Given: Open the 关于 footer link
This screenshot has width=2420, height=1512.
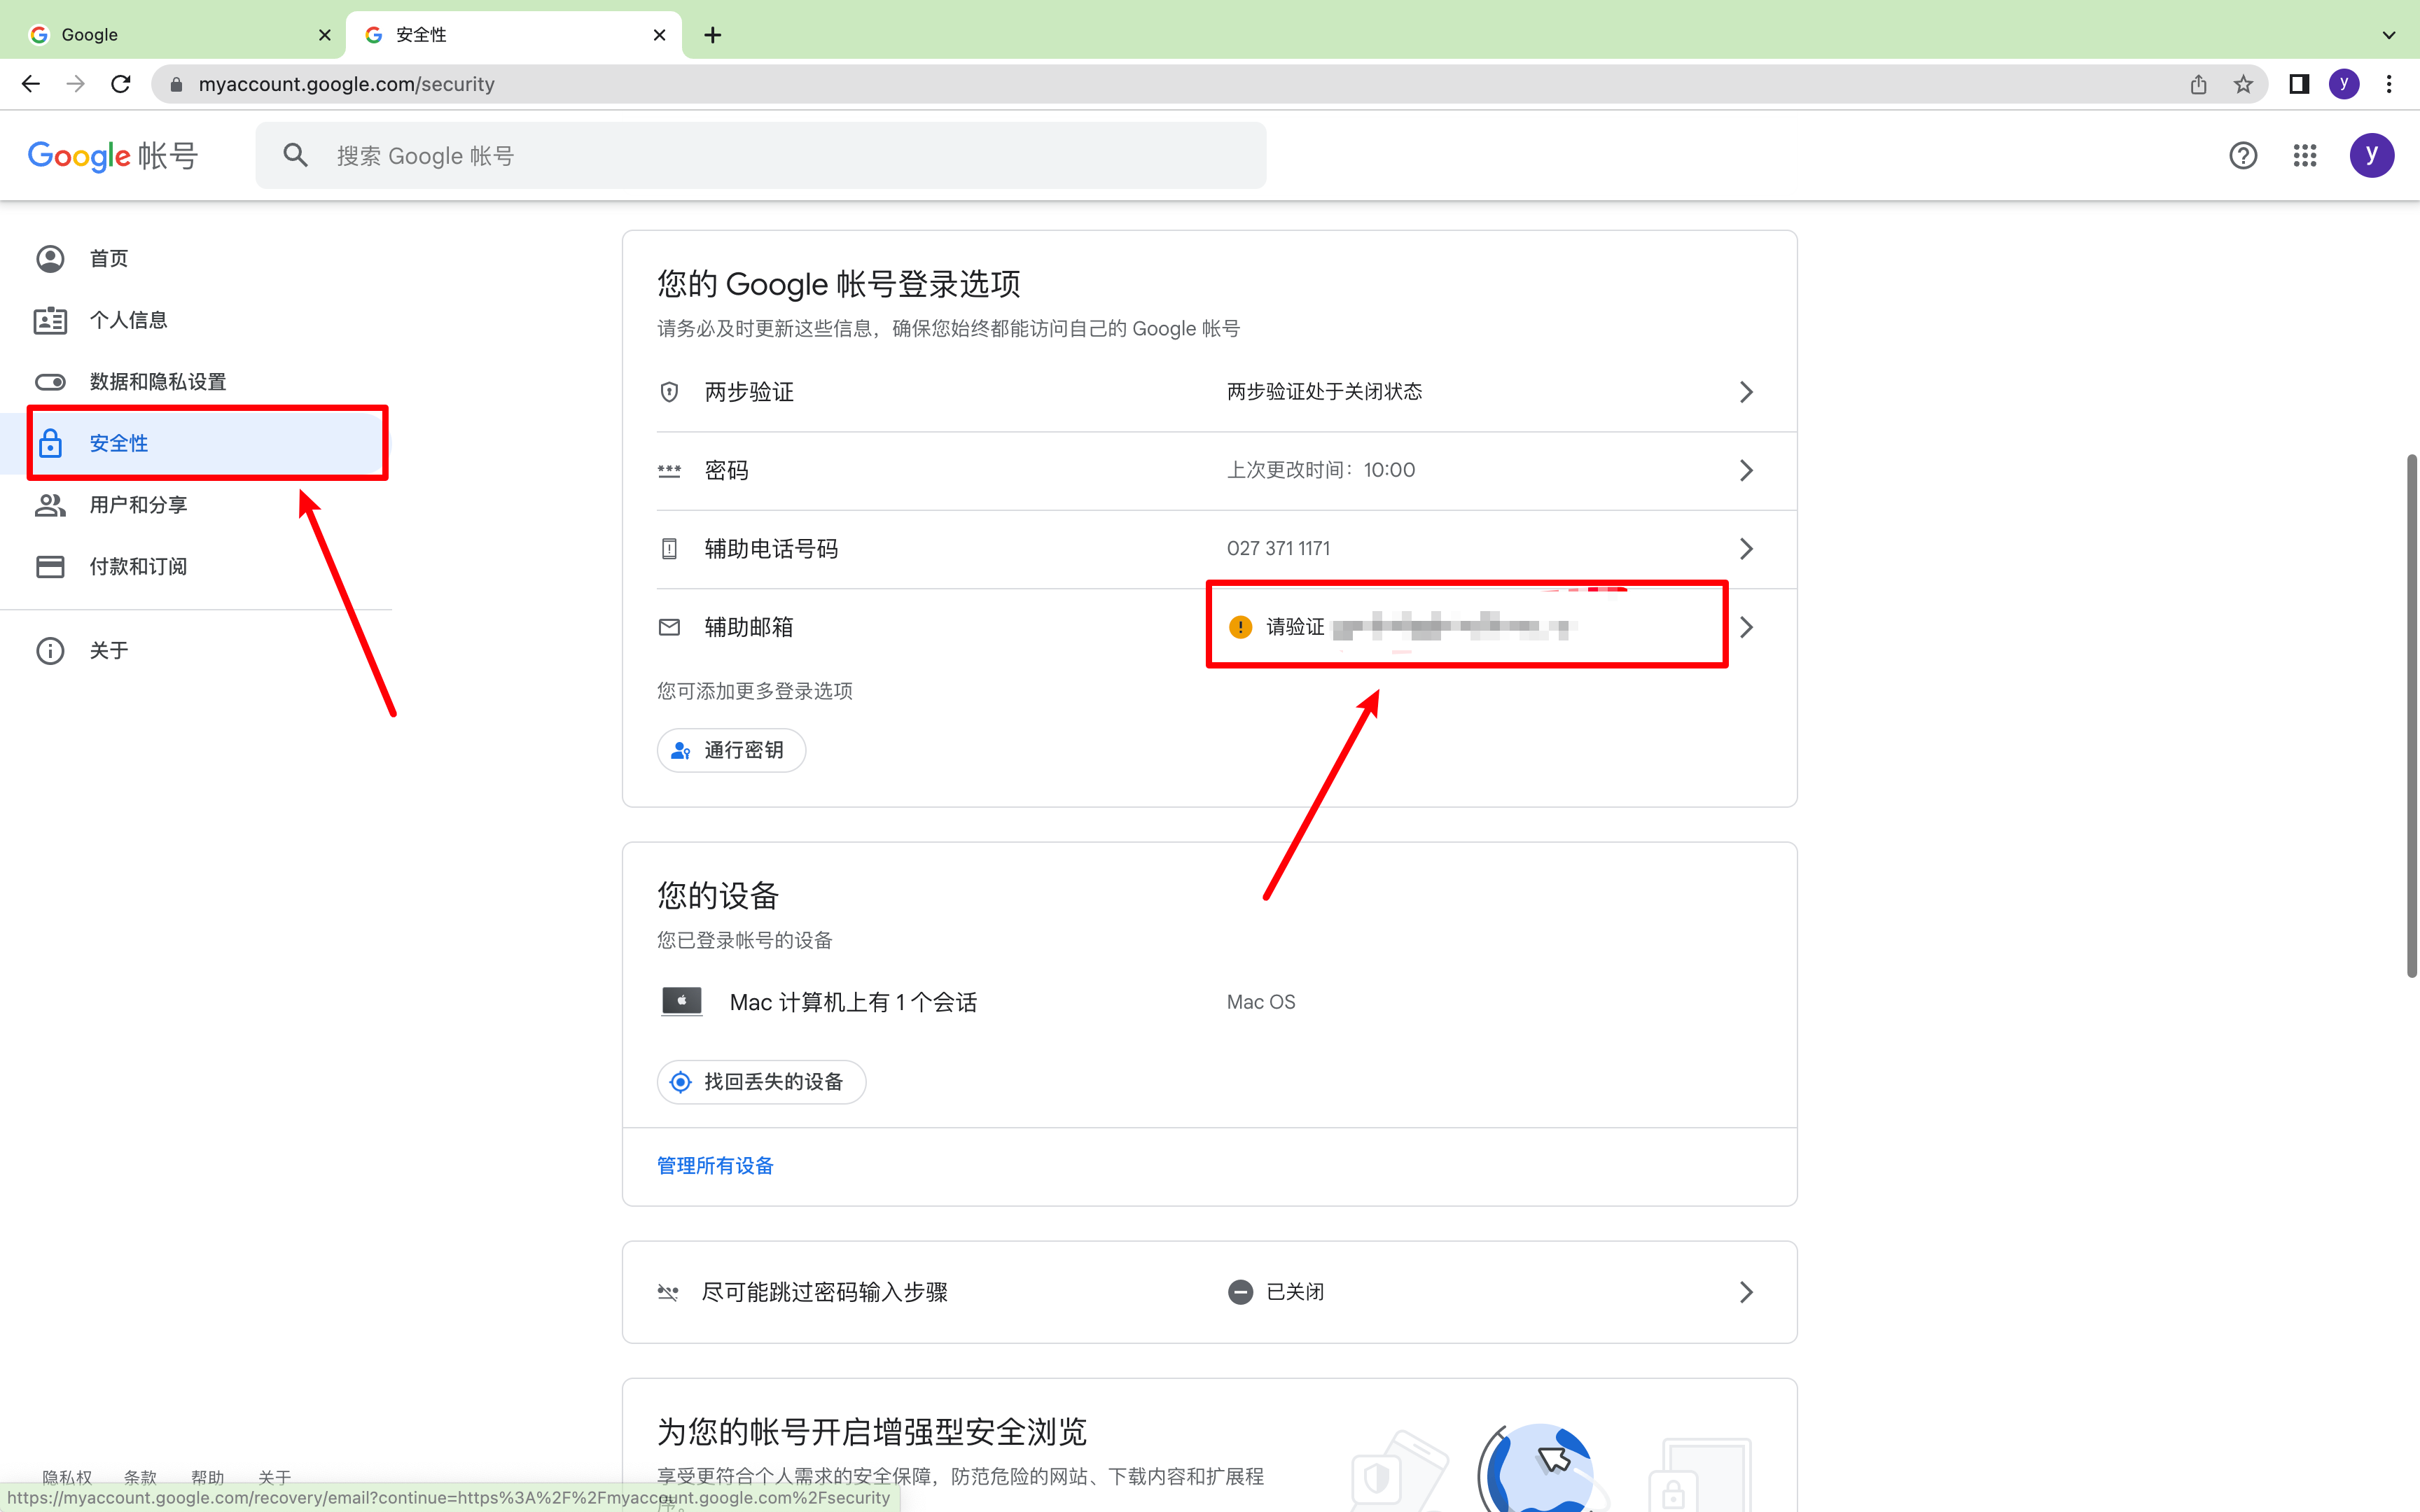Looking at the screenshot, I should (274, 1476).
